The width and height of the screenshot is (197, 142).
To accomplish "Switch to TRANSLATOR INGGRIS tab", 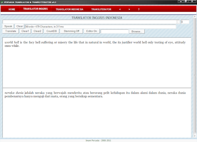I will click(35, 9).
